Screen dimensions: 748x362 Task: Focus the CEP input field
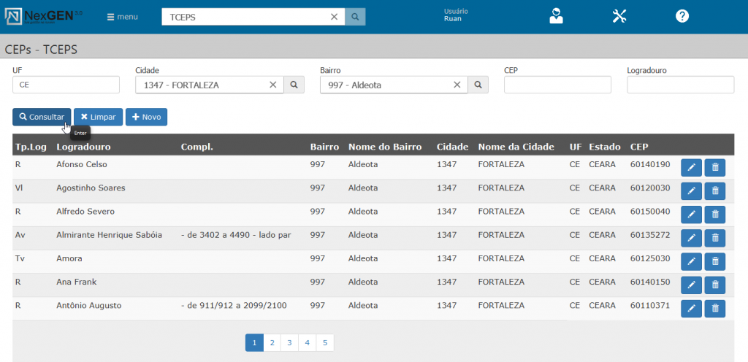click(557, 85)
